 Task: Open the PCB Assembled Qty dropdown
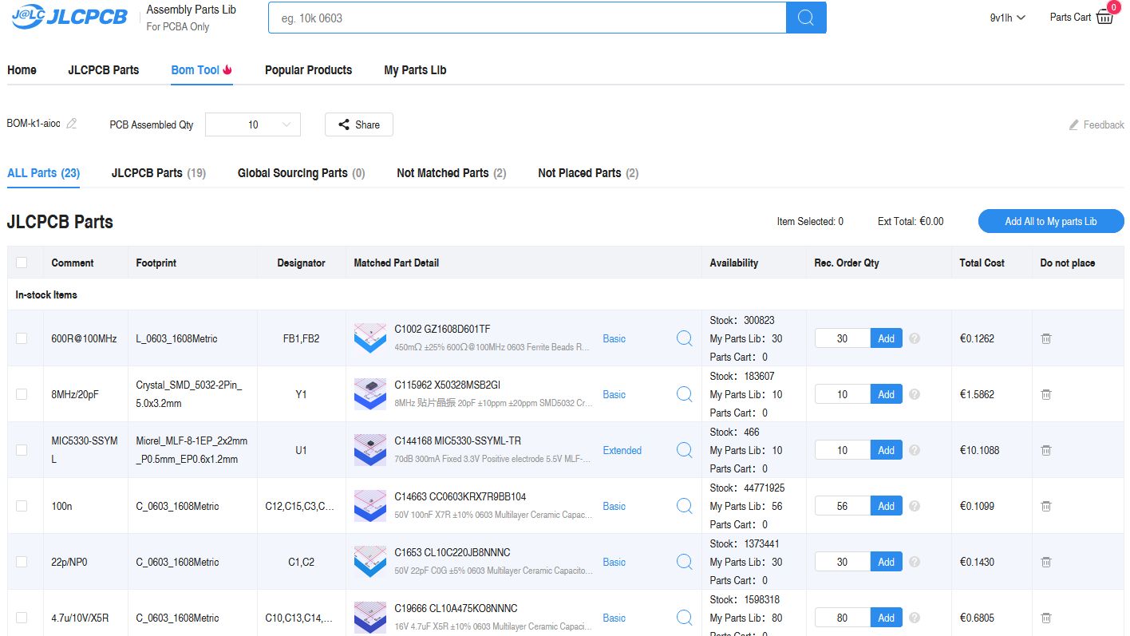[x=252, y=124]
